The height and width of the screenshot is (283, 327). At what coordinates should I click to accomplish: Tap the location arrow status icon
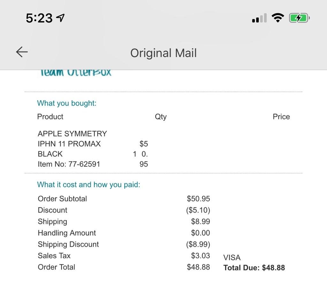pyautogui.click(x=60, y=18)
